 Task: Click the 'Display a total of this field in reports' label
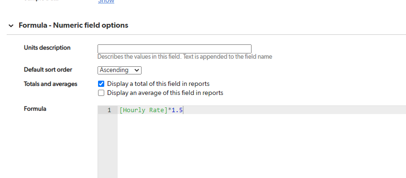(158, 84)
